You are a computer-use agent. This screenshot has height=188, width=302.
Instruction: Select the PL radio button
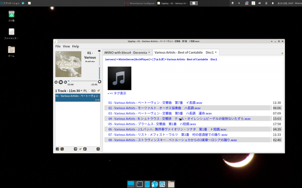81,91
